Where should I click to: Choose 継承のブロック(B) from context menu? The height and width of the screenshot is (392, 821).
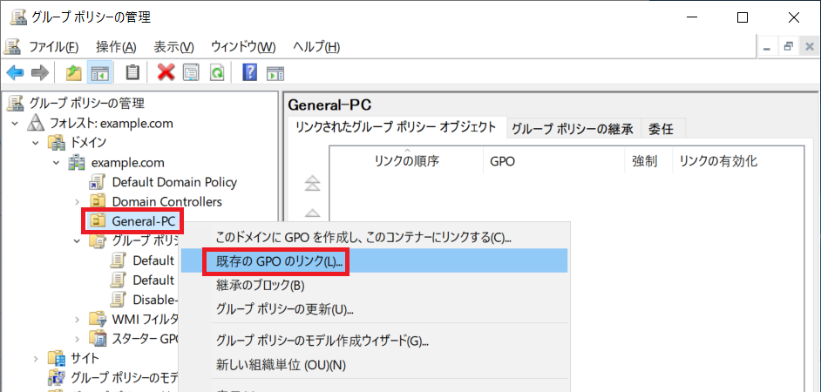[260, 285]
